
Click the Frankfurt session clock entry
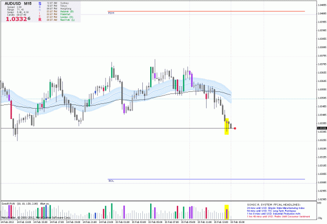pos(59,14)
